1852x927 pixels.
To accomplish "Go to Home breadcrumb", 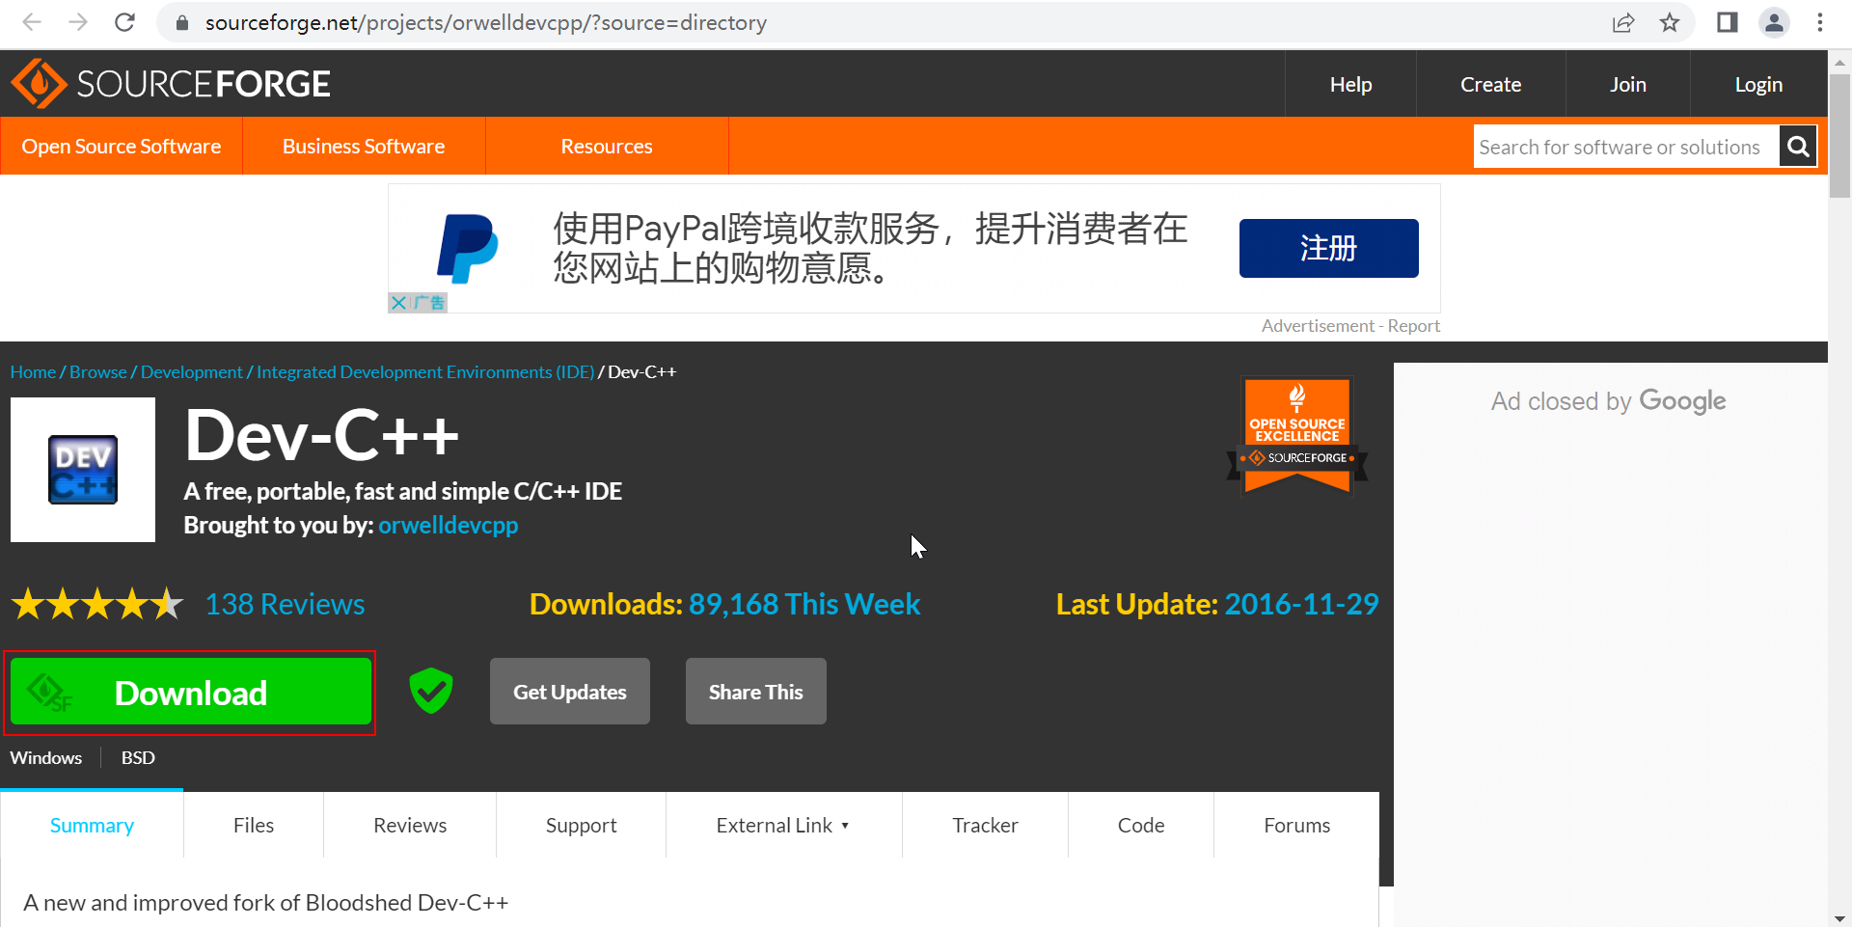I will coord(33,371).
